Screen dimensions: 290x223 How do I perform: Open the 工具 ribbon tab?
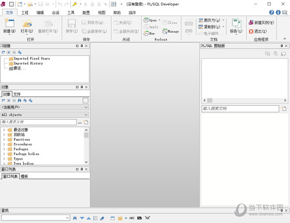tap(71, 13)
